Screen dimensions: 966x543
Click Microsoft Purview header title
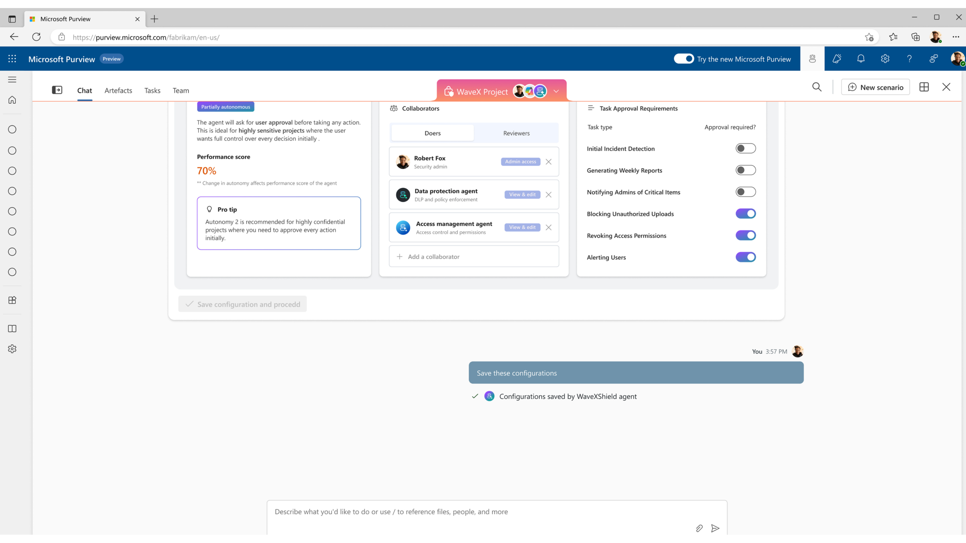coord(61,59)
